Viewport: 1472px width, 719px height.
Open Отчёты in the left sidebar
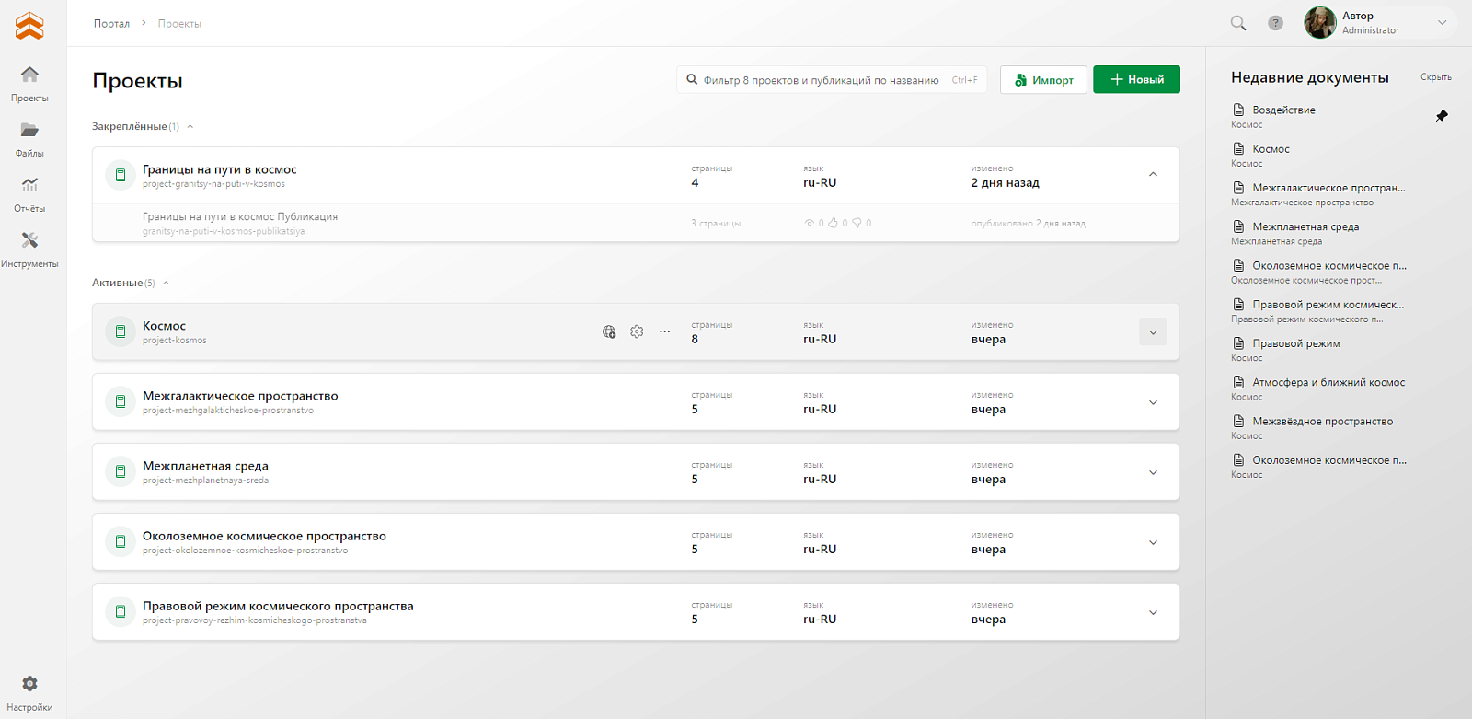29,193
